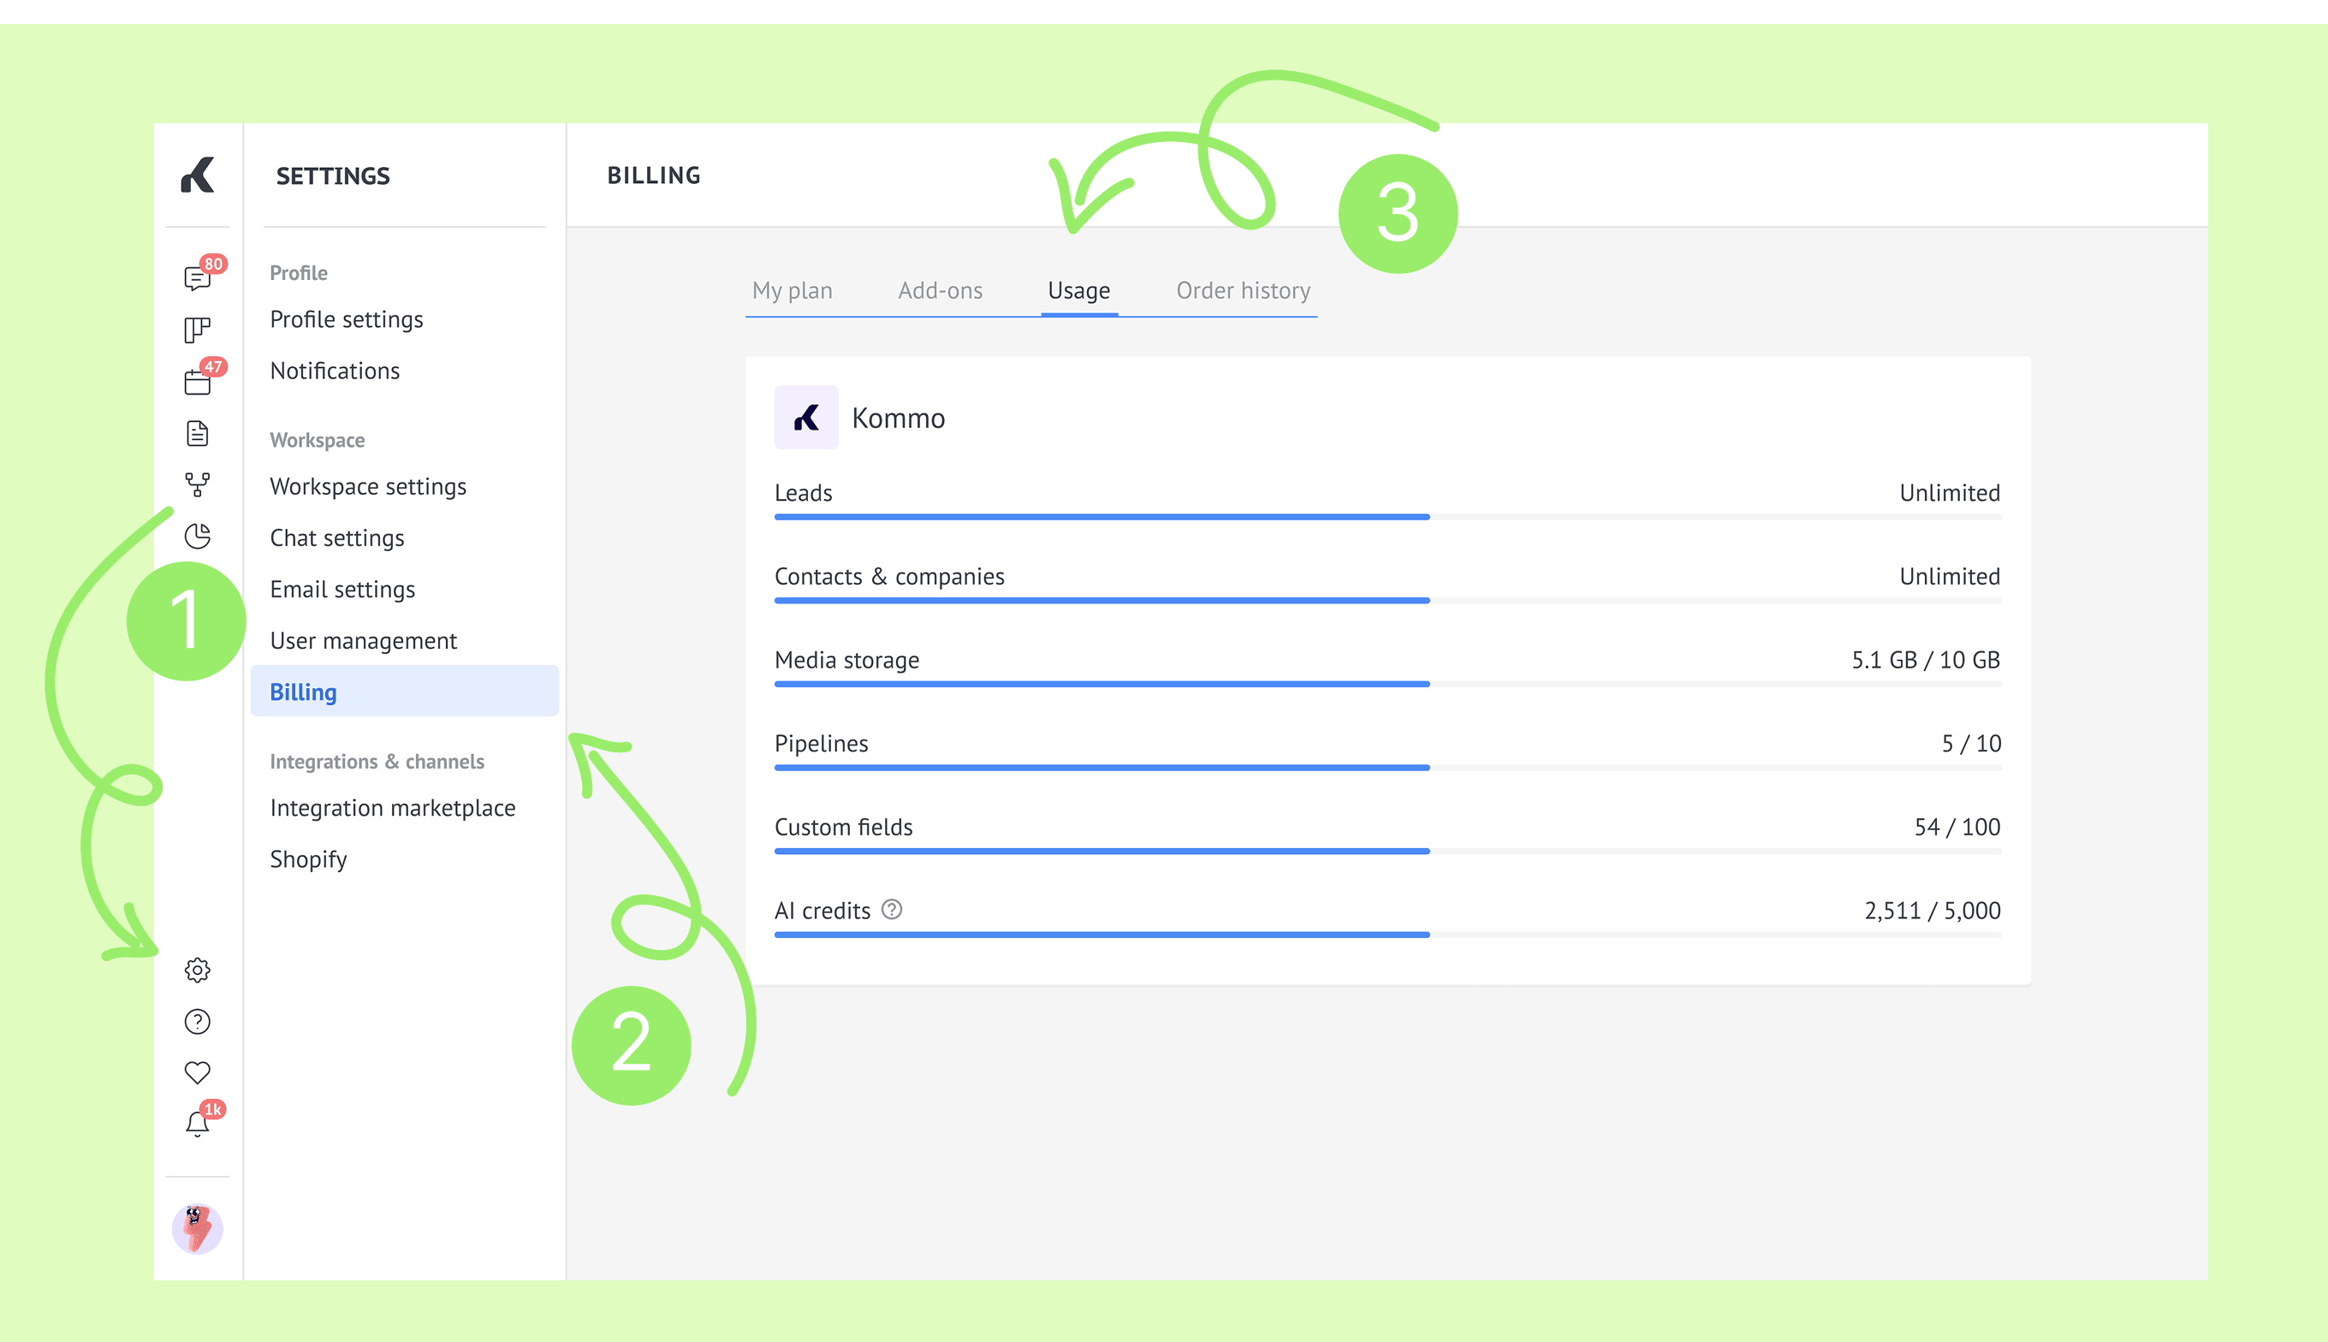The image size is (2328, 1342).
Task: Click the "Media storage" label
Action: coord(846,660)
